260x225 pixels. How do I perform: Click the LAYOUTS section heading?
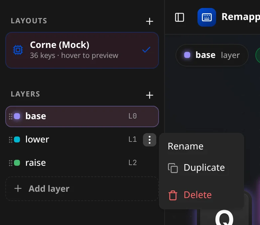coord(29,21)
